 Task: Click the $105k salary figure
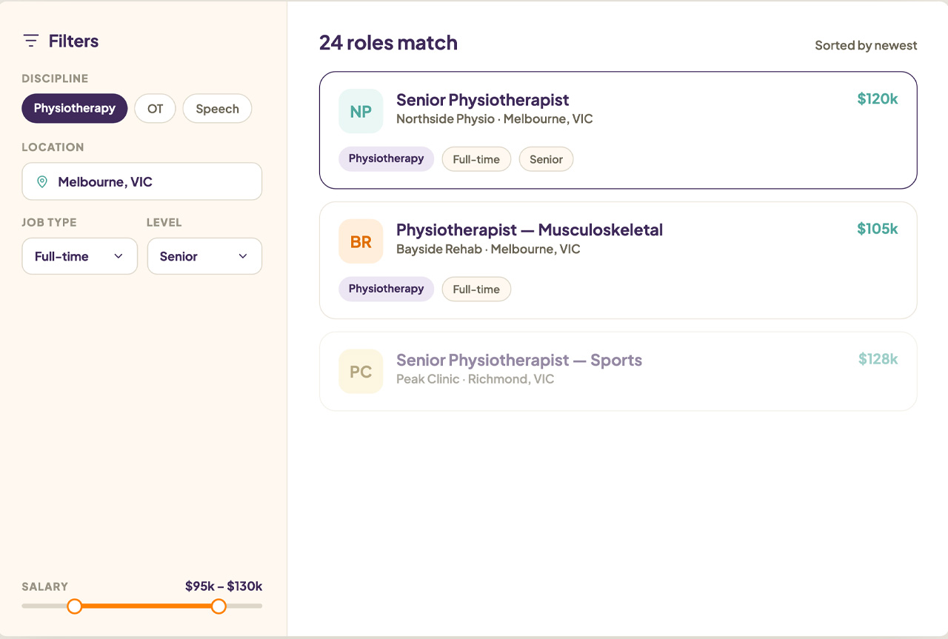(878, 229)
